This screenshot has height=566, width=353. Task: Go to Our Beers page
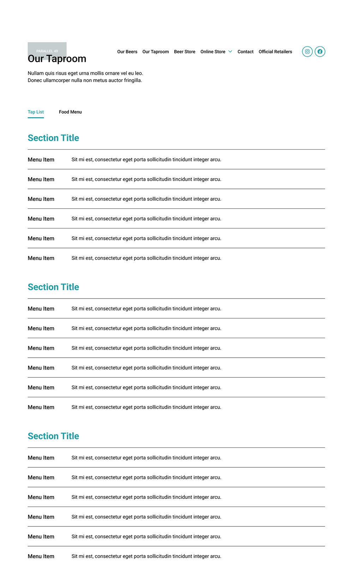click(x=127, y=52)
